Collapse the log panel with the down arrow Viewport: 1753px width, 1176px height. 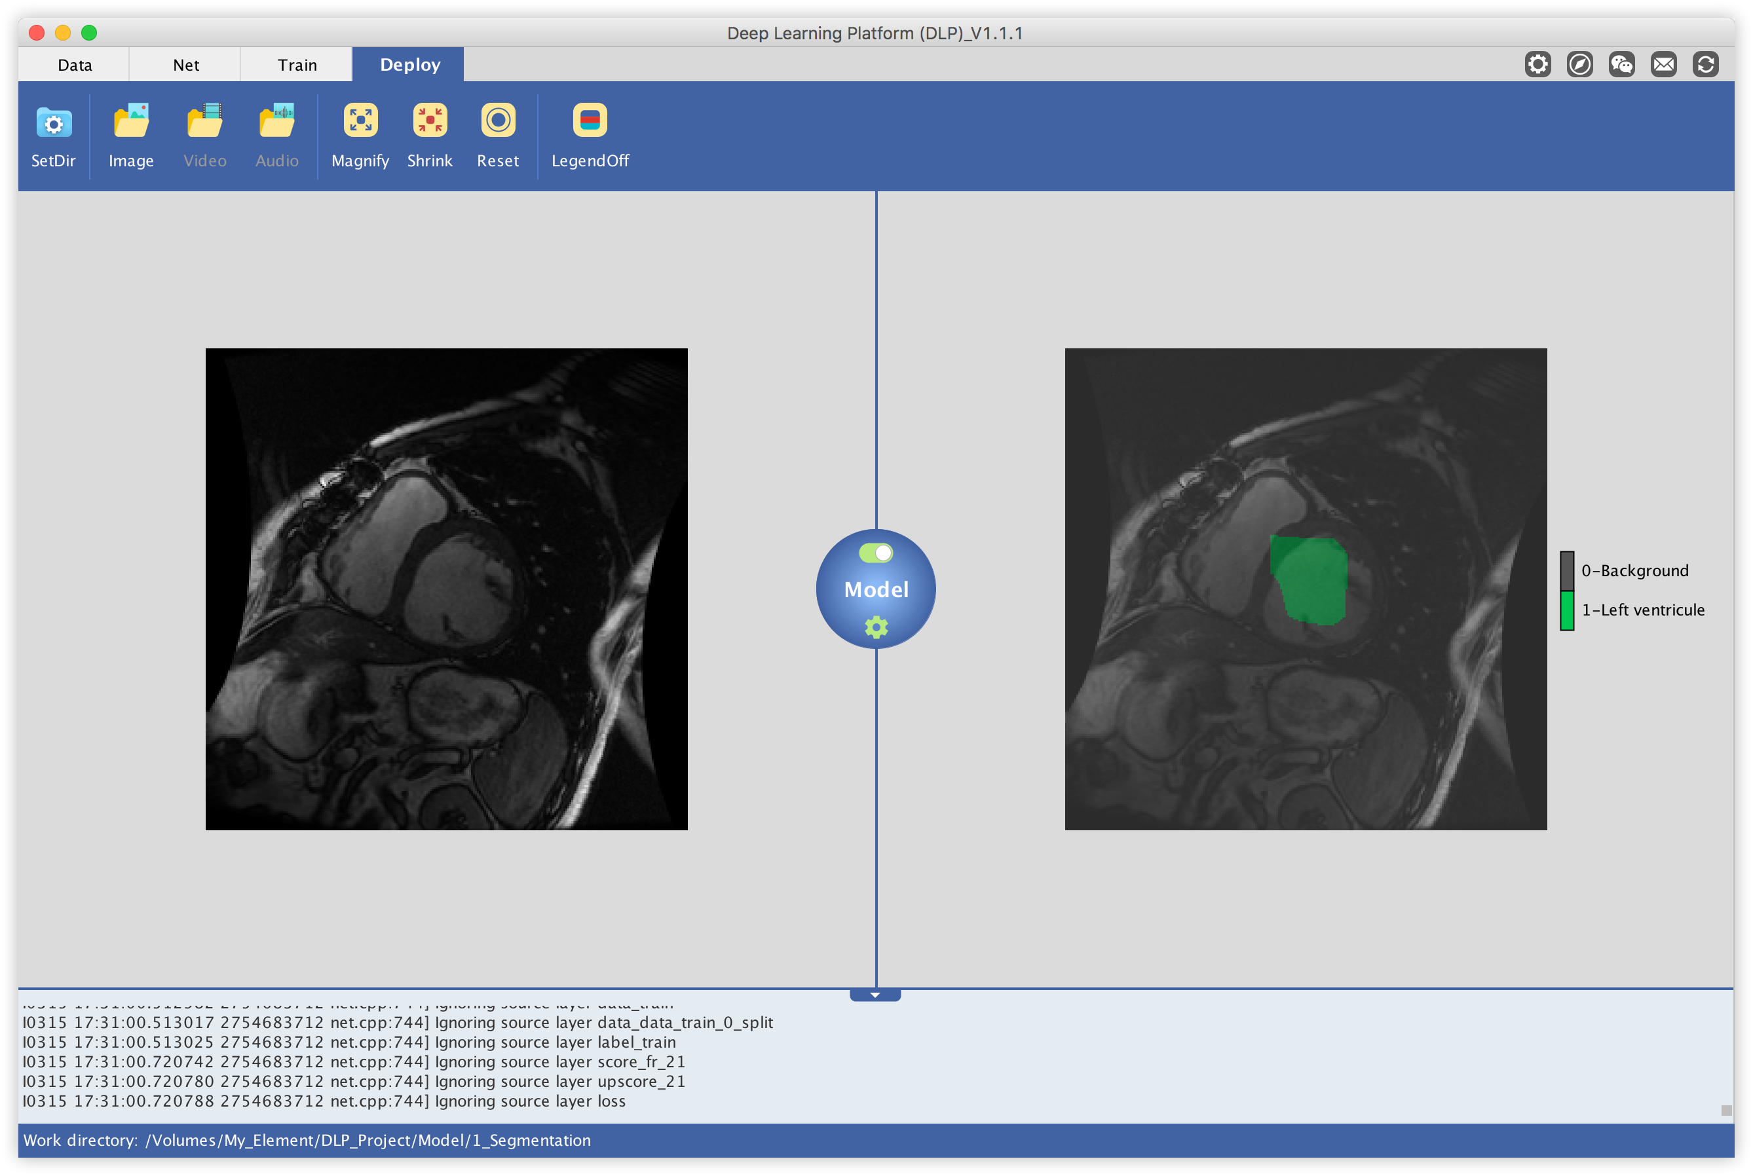(875, 995)
